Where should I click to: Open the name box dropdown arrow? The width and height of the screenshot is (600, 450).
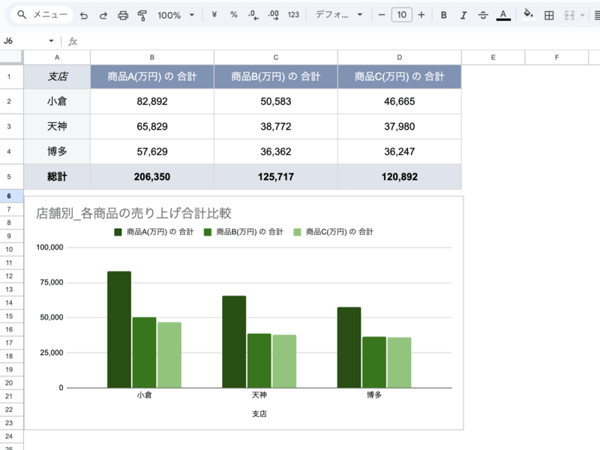pos(51,41)
